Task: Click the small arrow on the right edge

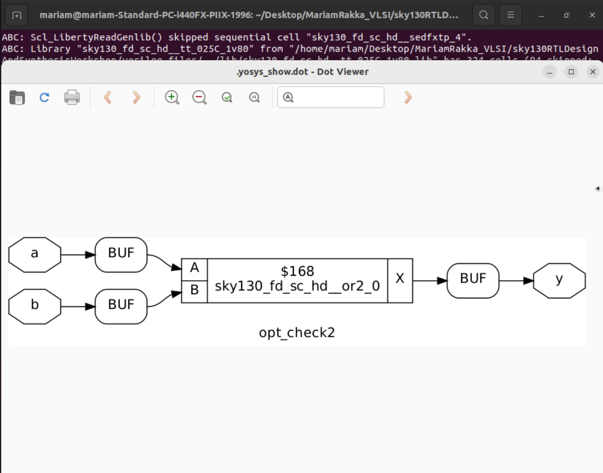Action: 598,188
